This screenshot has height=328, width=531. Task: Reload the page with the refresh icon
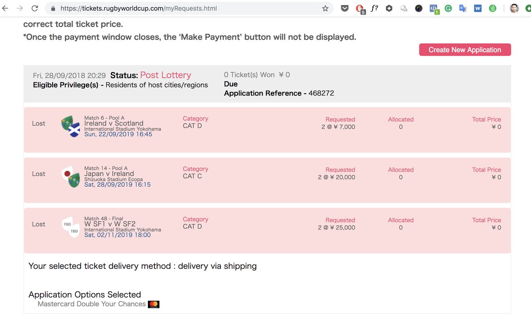[35, 8]
